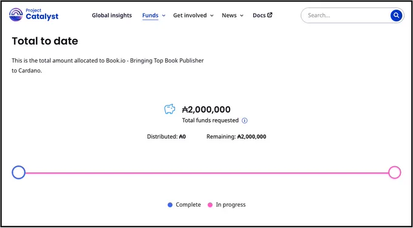Click the pink In progress legend dot
The height and width of the screenshot is (228, 413).
210,205
